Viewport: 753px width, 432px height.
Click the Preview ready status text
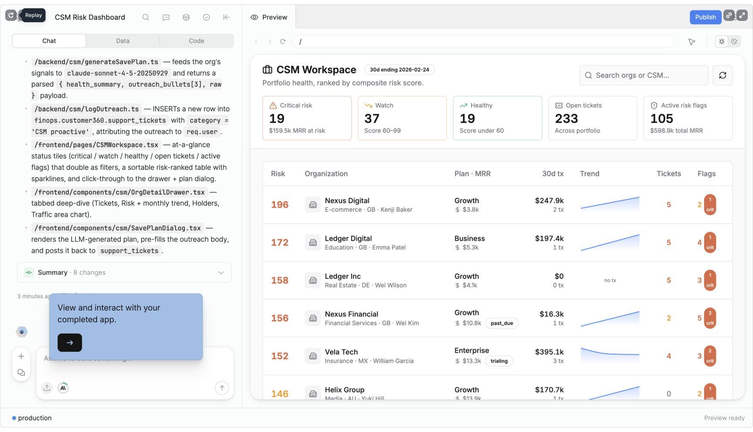pos(724,418)
